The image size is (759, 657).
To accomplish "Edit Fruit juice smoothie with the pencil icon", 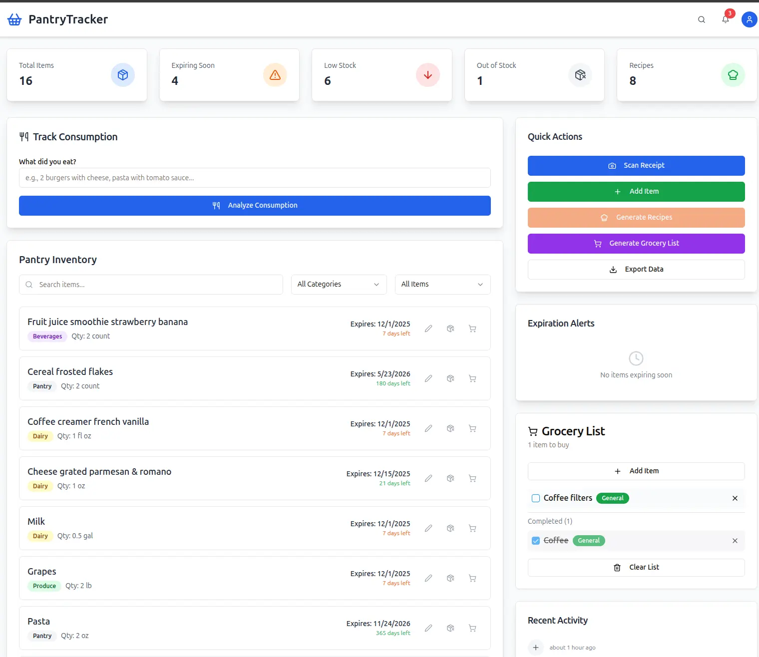I will pyautogui.click(x=428, y=328).
